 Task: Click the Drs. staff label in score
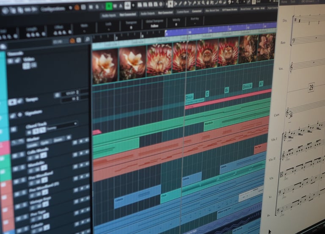tap(285, 20)
